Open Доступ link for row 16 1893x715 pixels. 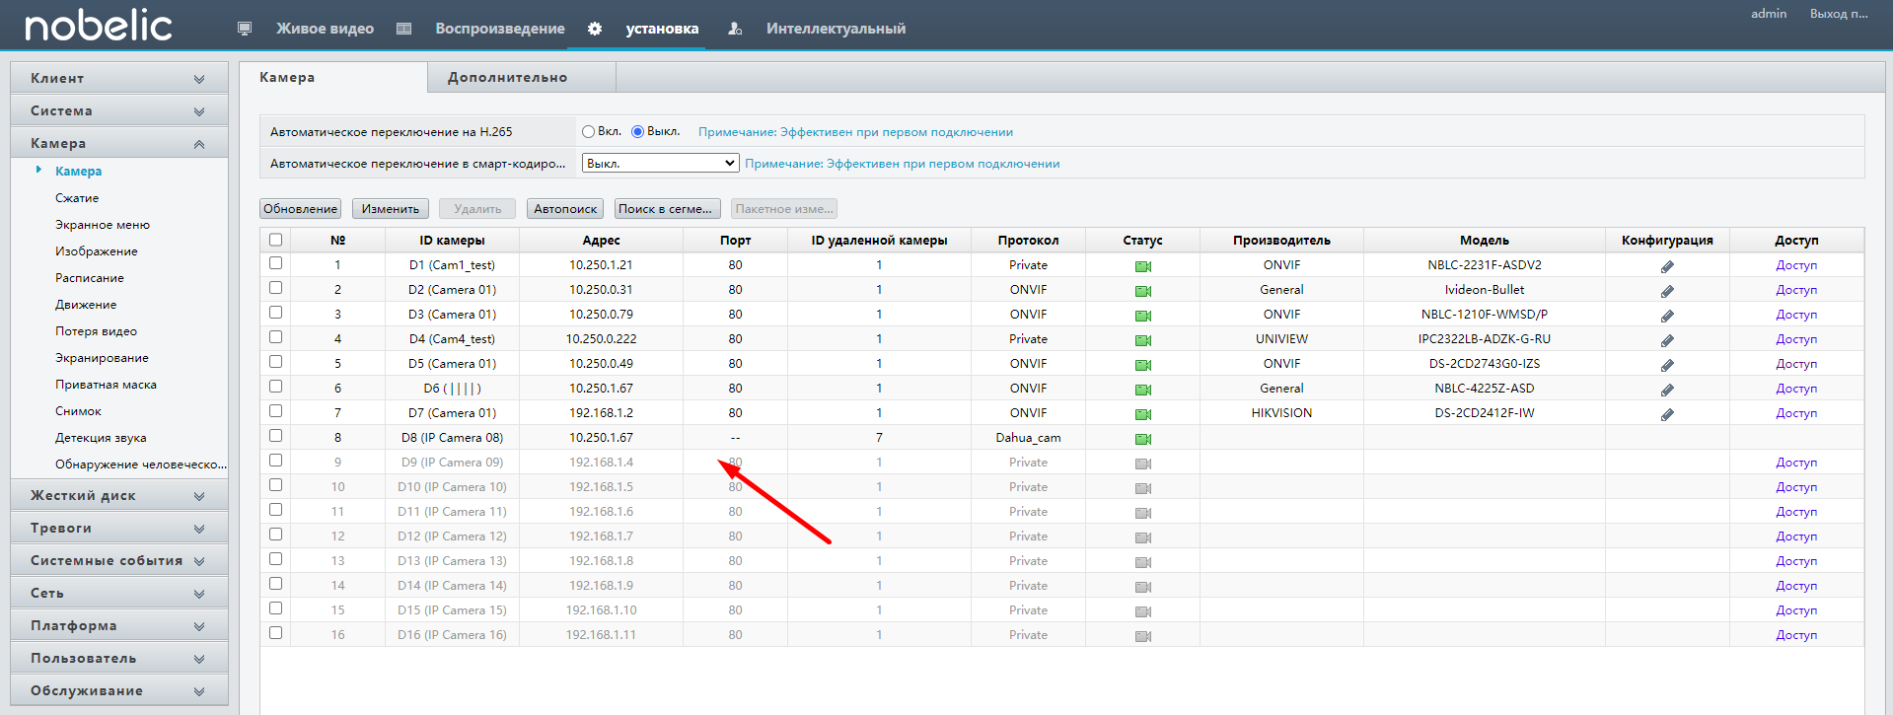pos(1796,635)
